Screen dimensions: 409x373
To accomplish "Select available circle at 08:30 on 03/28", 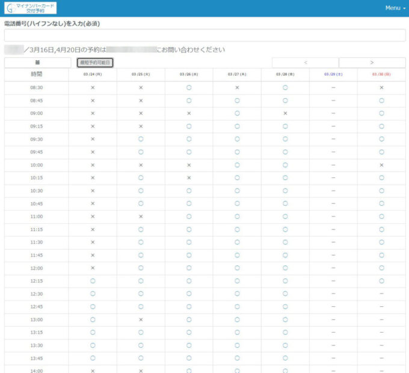I will point(285,87).
